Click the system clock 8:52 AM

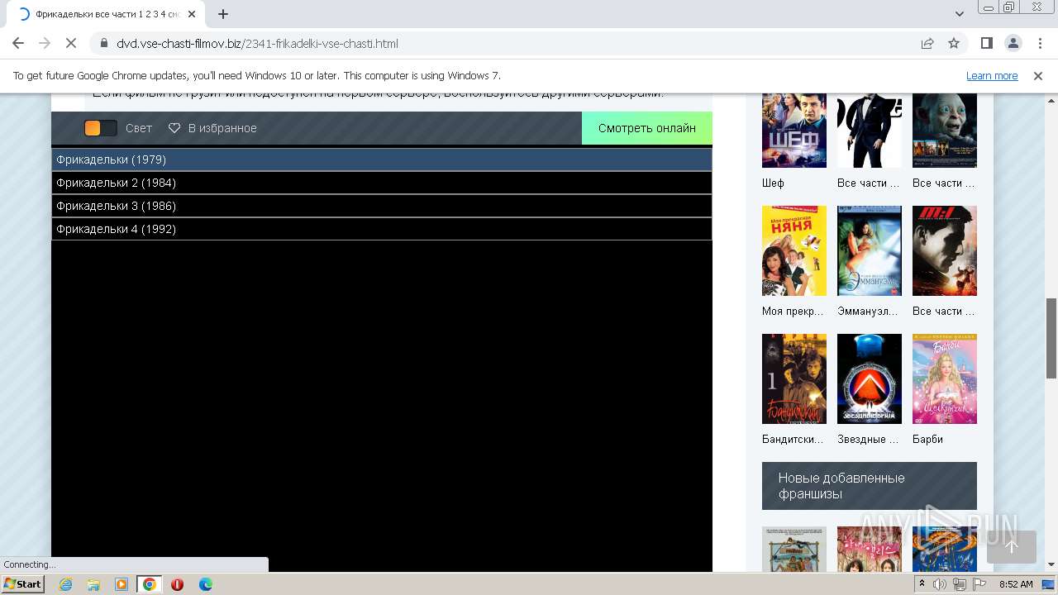tap(1016, 584)
